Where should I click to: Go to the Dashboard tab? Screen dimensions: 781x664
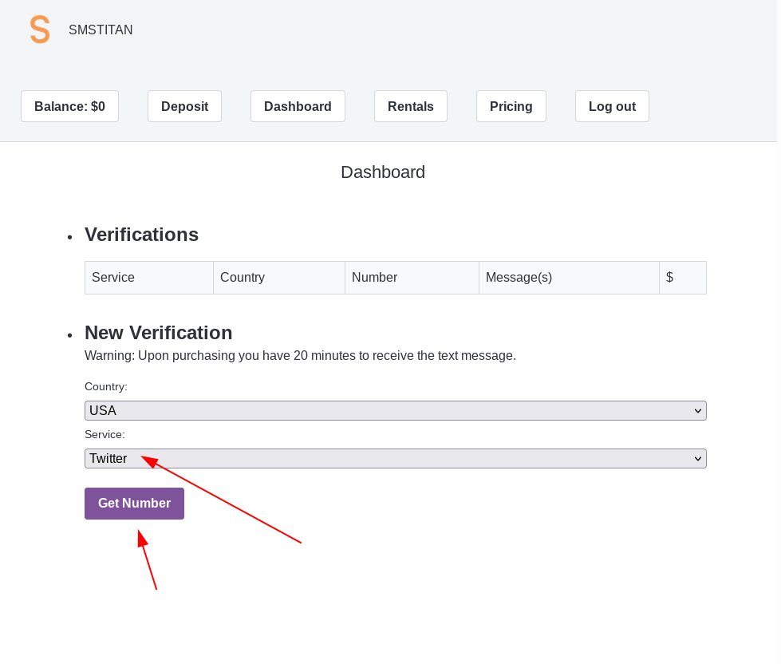coord(298,106)
